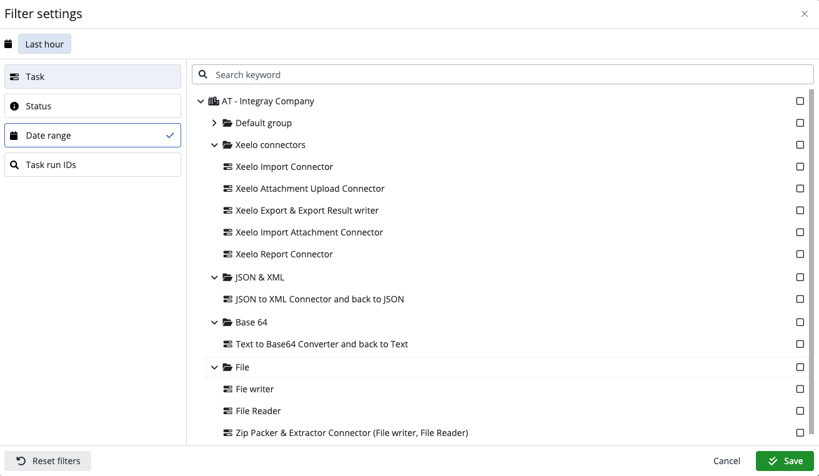Click the task icon beside Xeelo Import Connector
Screen dimensions: 819x476
click(227, 166)
